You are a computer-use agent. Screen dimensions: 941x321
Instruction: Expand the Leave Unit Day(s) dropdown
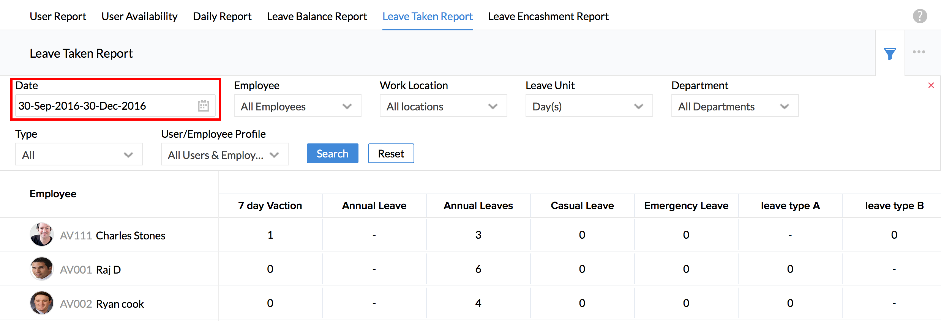click(589, 106)
